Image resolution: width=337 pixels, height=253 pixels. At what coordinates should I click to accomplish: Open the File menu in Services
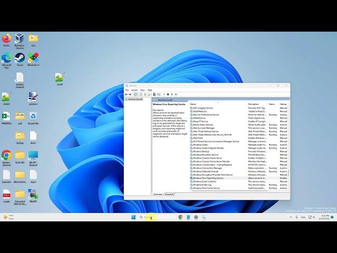pos(127,90)
